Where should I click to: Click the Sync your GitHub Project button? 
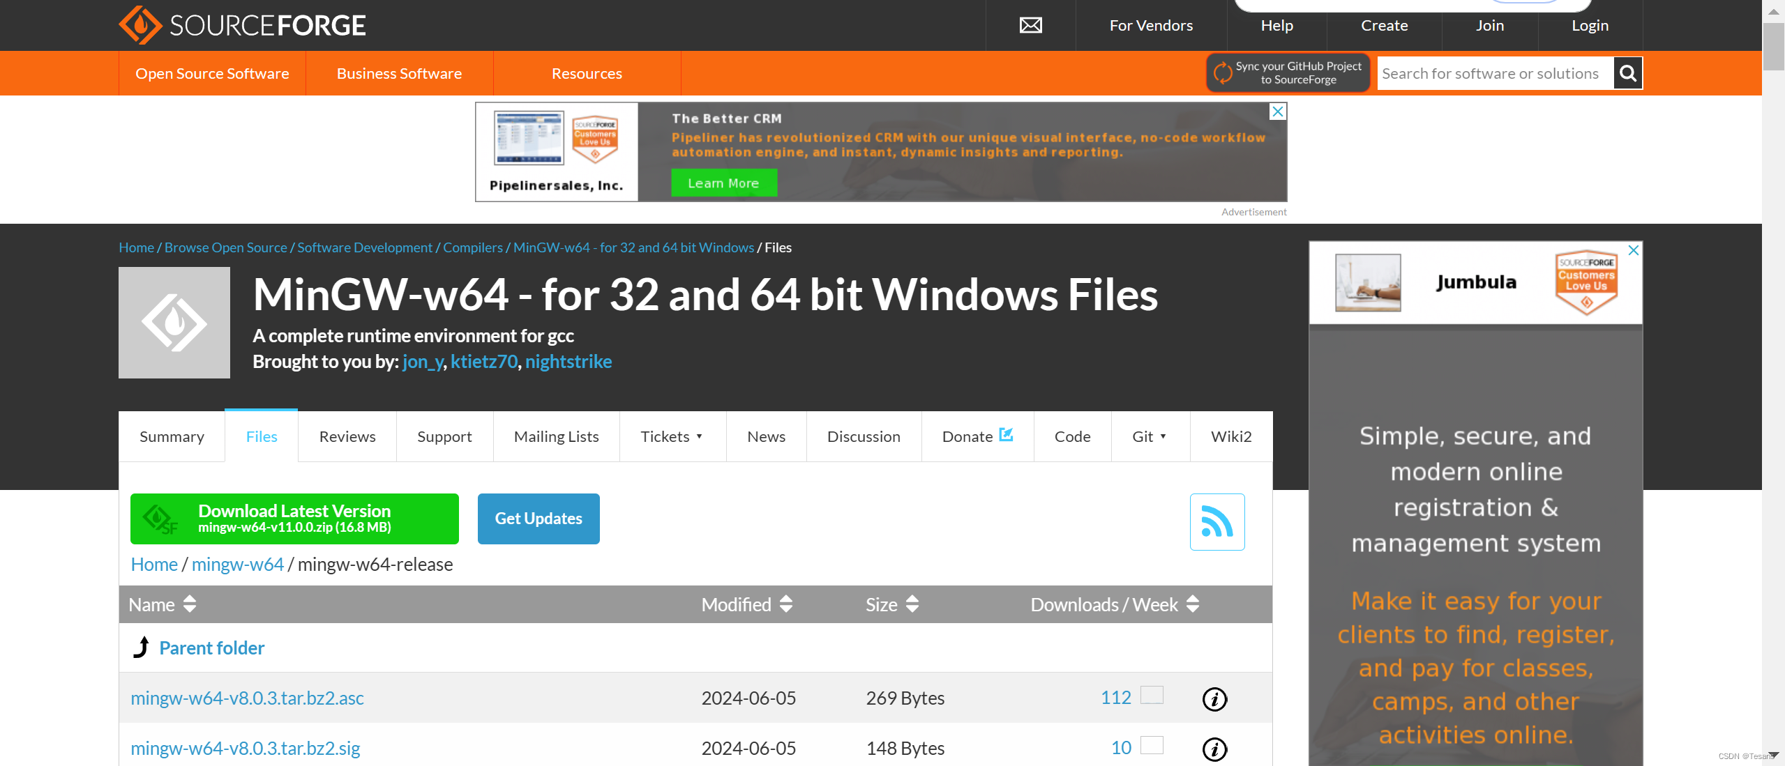[x=1288, y=73]
